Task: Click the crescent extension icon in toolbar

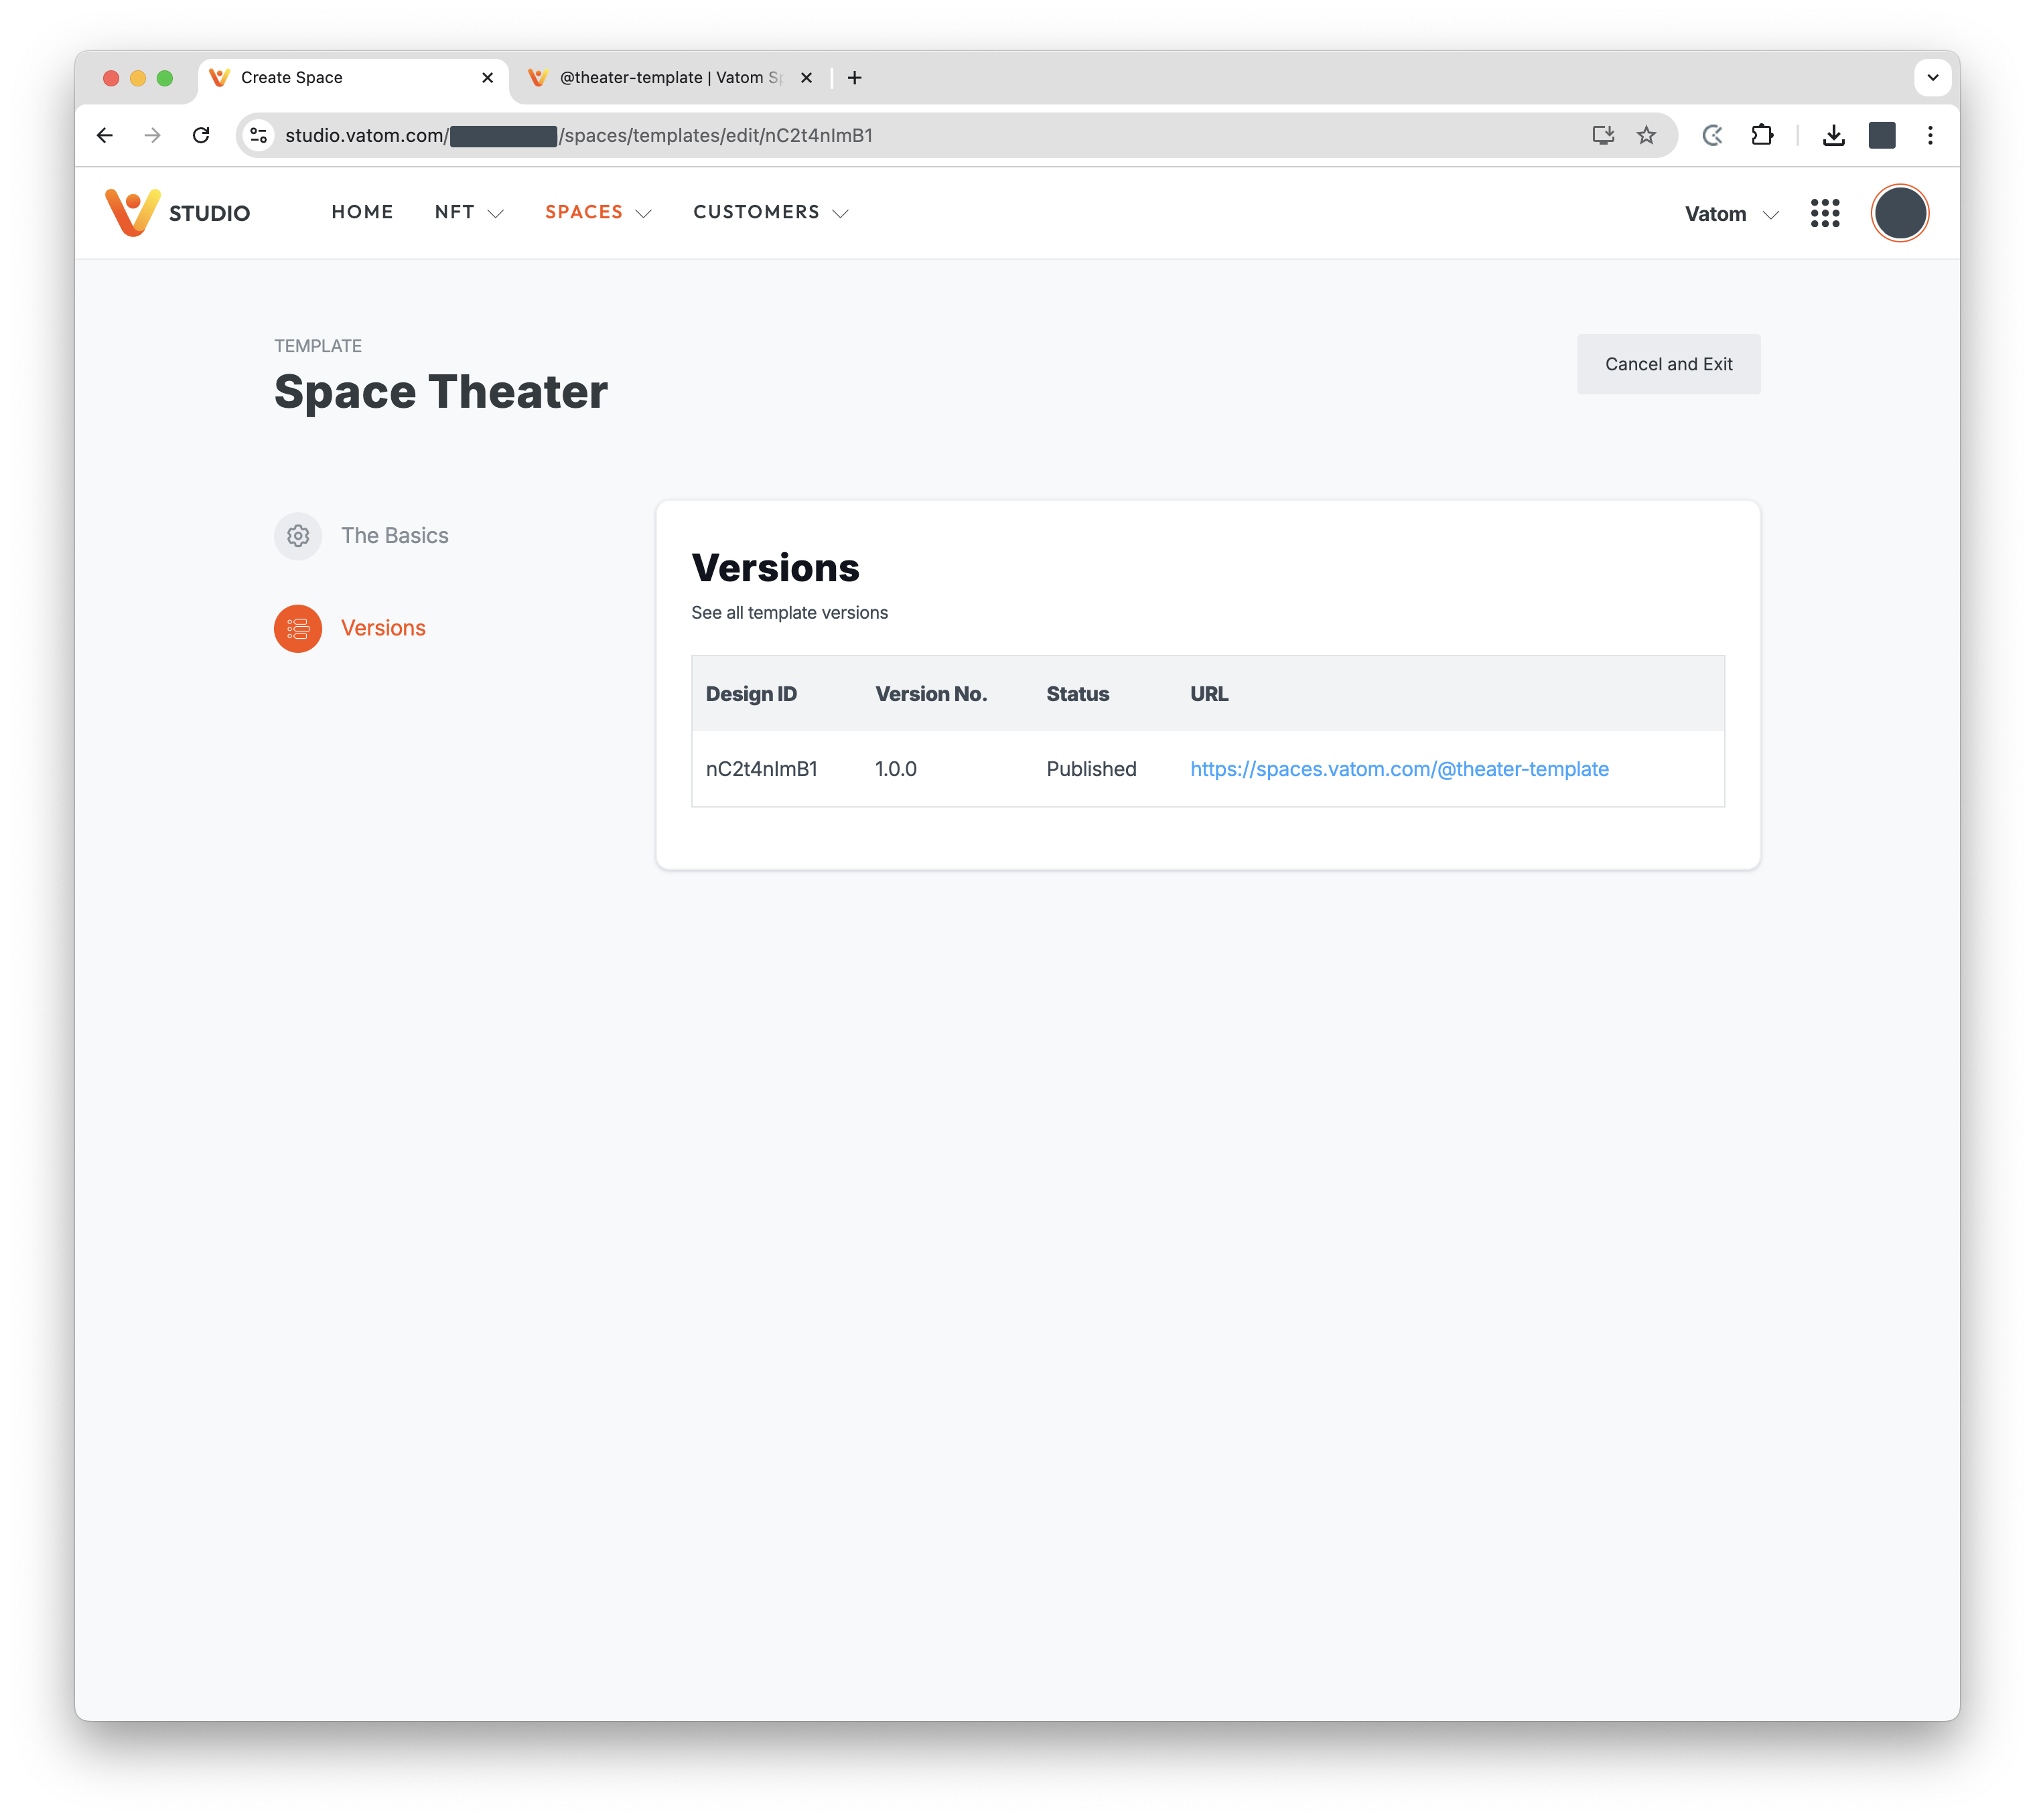Action: click(1713, 135)
